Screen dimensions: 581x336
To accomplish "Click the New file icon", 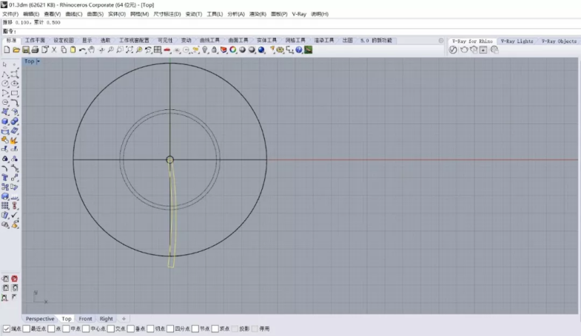I will pyautogui.click(x=7, y=49).
